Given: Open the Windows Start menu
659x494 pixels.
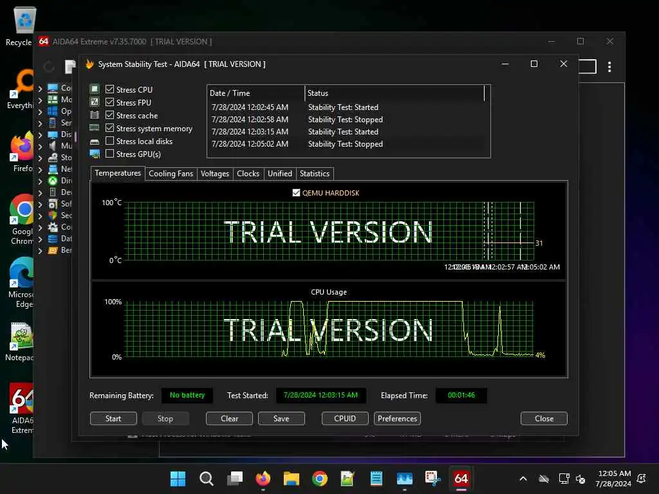Looking at the screenshot, I should (x=178, y=479).
